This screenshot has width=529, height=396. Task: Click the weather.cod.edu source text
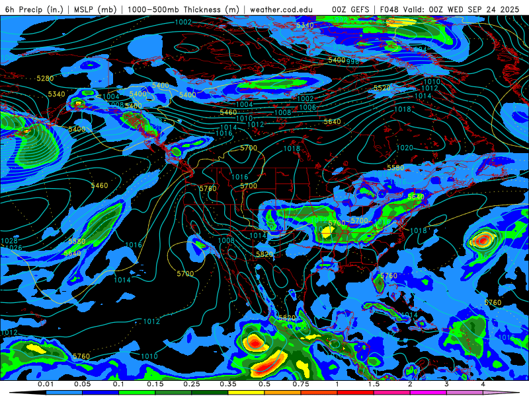281,9
